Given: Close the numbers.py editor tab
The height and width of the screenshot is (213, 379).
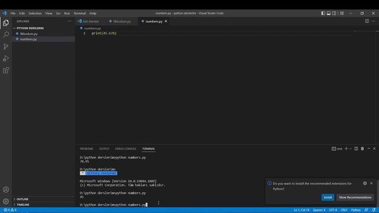Looking at the screenshot, I should tap(166, 21).
